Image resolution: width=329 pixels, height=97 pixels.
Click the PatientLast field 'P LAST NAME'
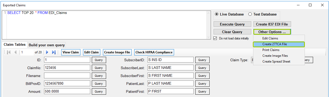coord(170,83)
